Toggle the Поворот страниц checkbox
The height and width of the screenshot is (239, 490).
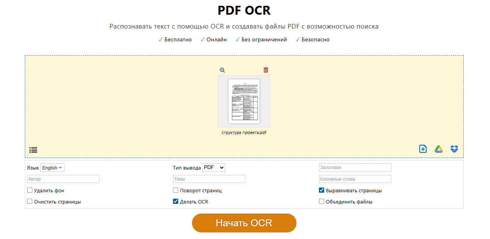point(176,190)
